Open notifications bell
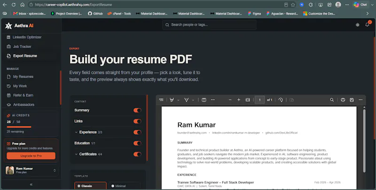This screenshot has width=376, height=190. [367, 25]
